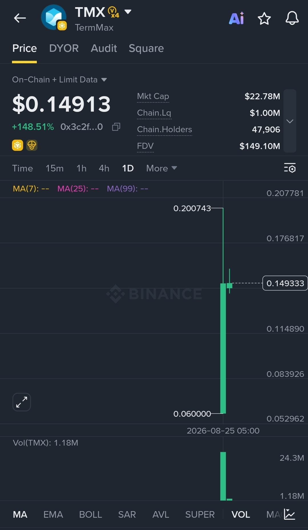Select the 15m interval

(55, 168)
